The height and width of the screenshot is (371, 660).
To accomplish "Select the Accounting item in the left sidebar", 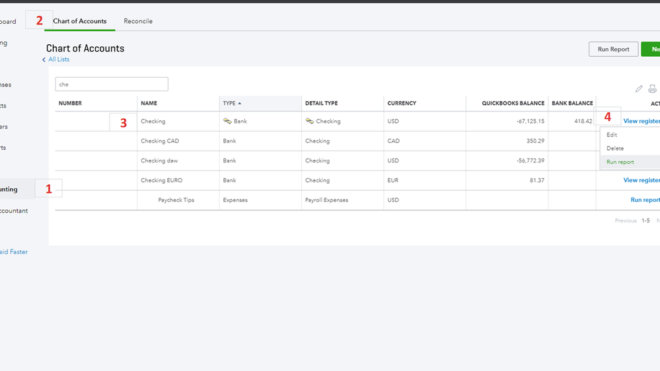I will 9,189.
